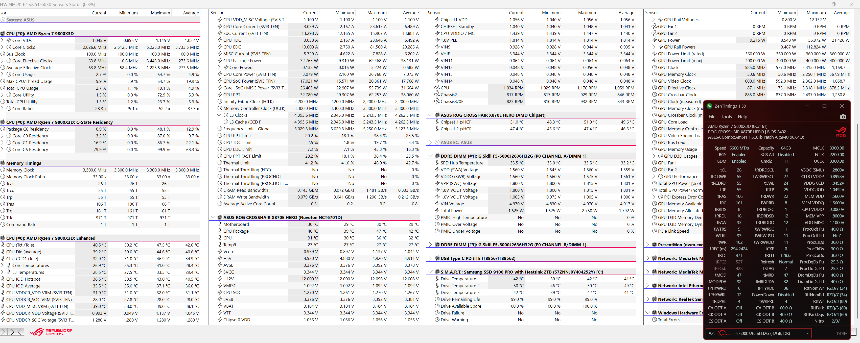Click the clock icon beside Infinity Fabric Clock (FCLK)
Viewport: 860px width, 343px height.
tap(220, 102)
